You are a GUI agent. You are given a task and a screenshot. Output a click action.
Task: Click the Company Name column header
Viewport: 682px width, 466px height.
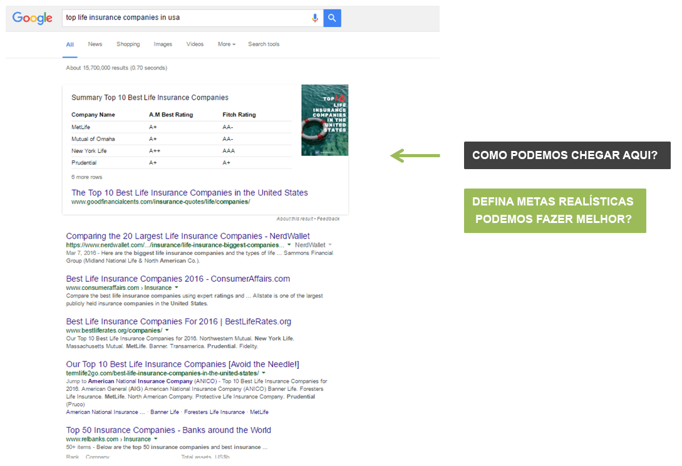pyautogui.click(x=93, y=115)
